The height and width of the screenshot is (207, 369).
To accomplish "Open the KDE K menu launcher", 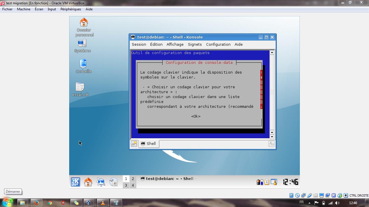I will [x=76, y=182].
